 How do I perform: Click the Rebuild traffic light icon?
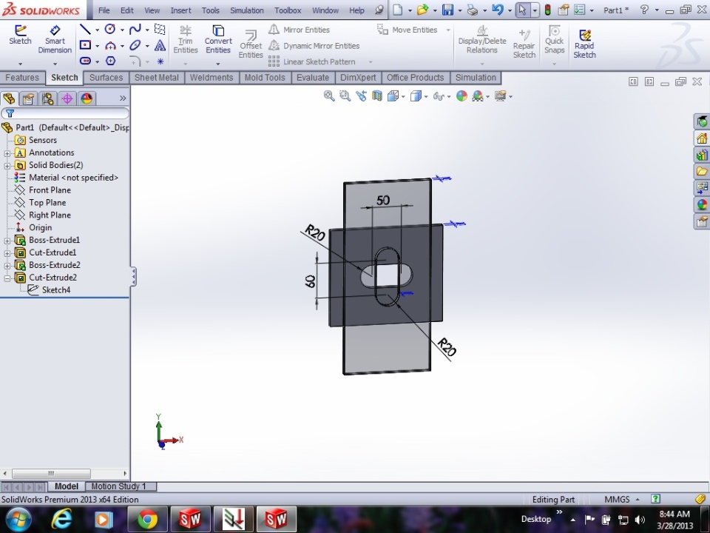tap(547, 10)
